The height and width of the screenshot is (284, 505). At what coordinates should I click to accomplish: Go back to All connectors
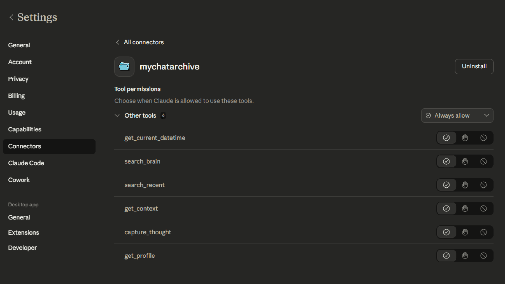(x=139, y=42)
